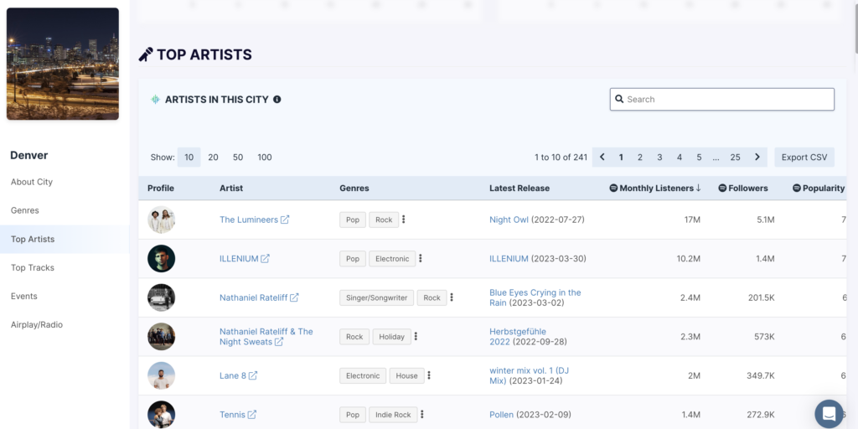The width and height of the screenshot is (858, 429).
Task: Sort by Monthly Listeners descending arrow
Action: point(698,188)
